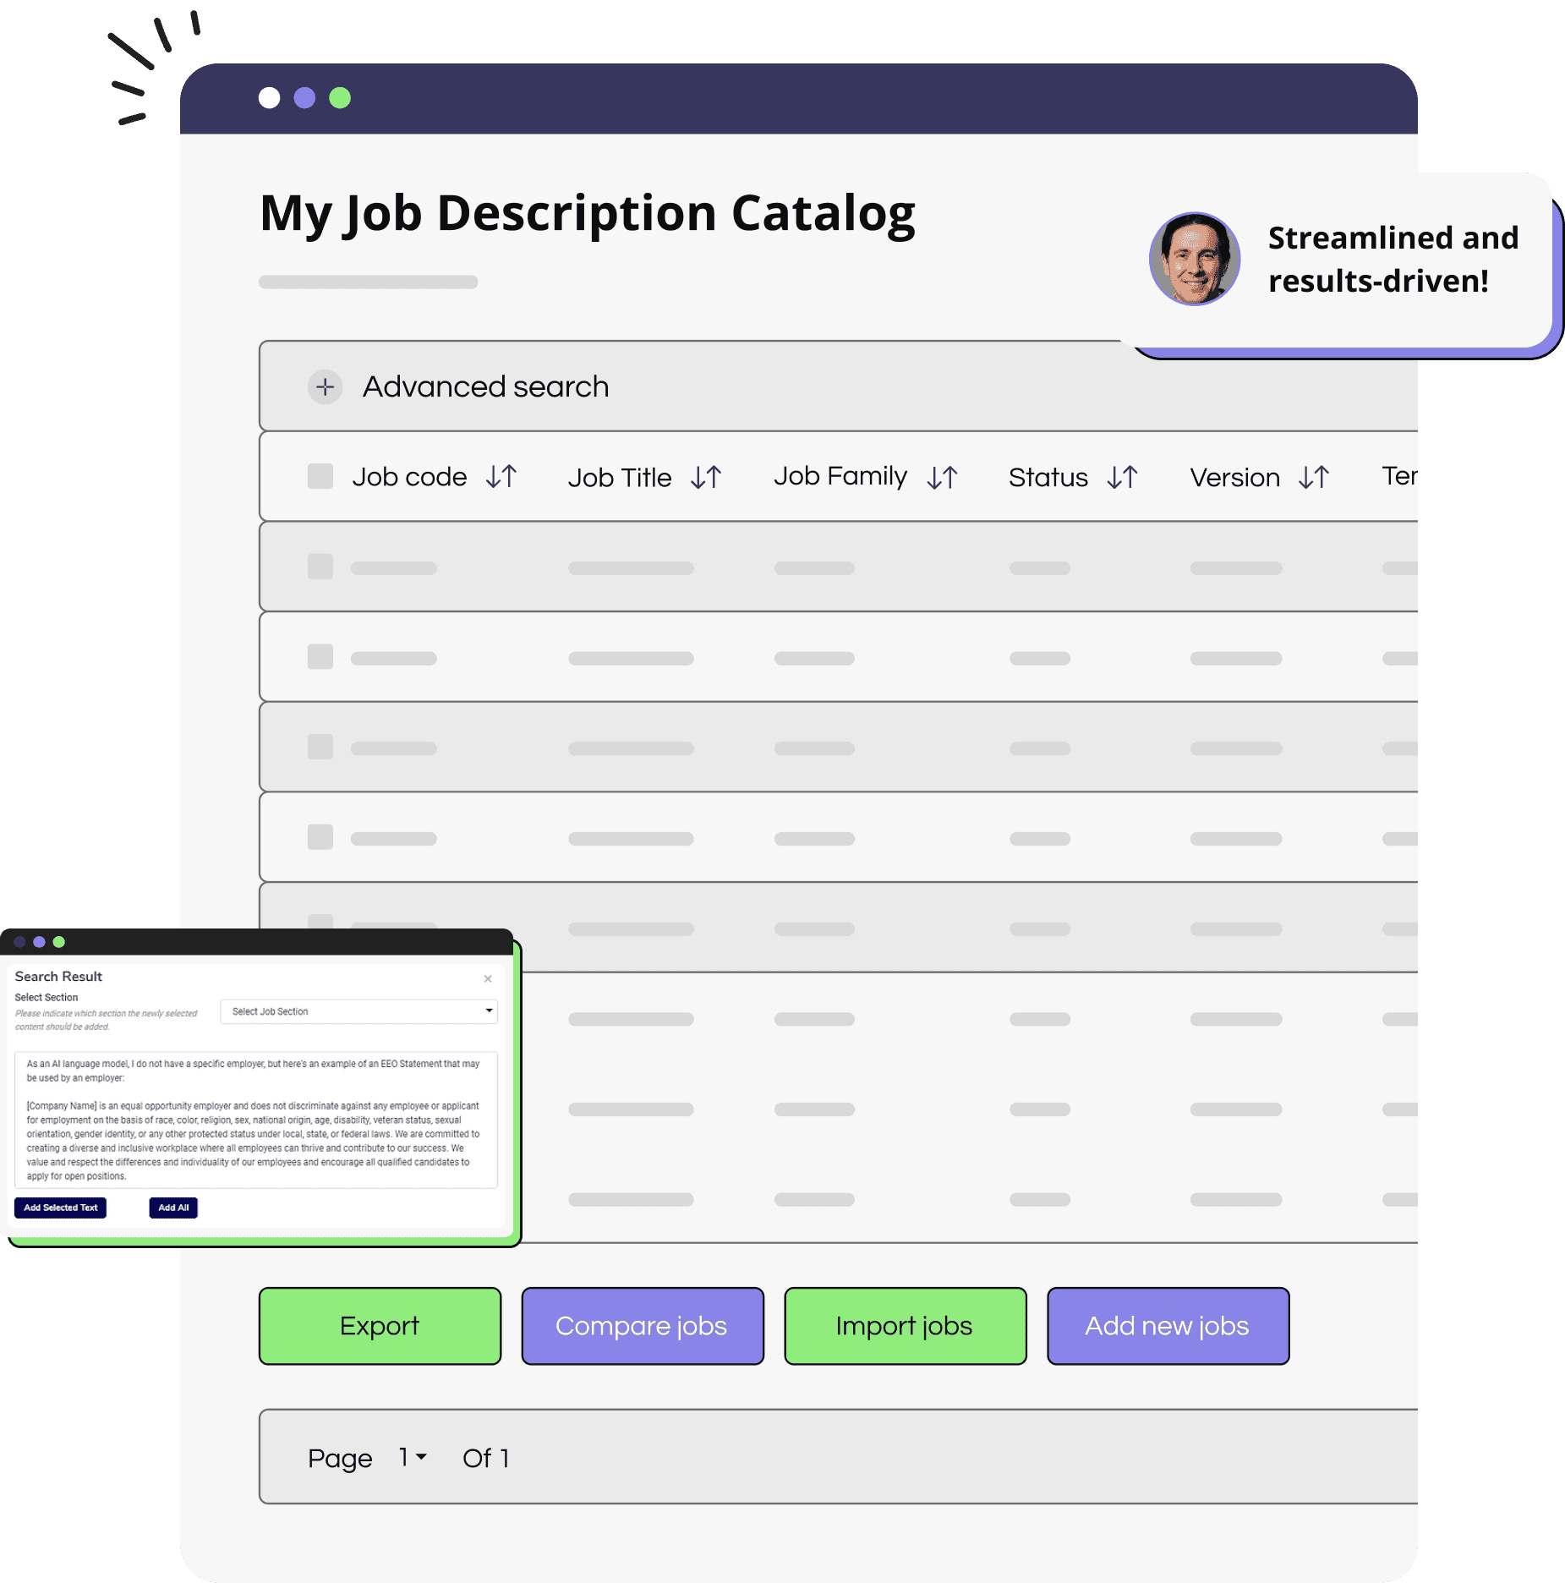The width and height of the screenshot is (1565, 1583).
Task: Click the Job Family column header
Action: [840, 477]
